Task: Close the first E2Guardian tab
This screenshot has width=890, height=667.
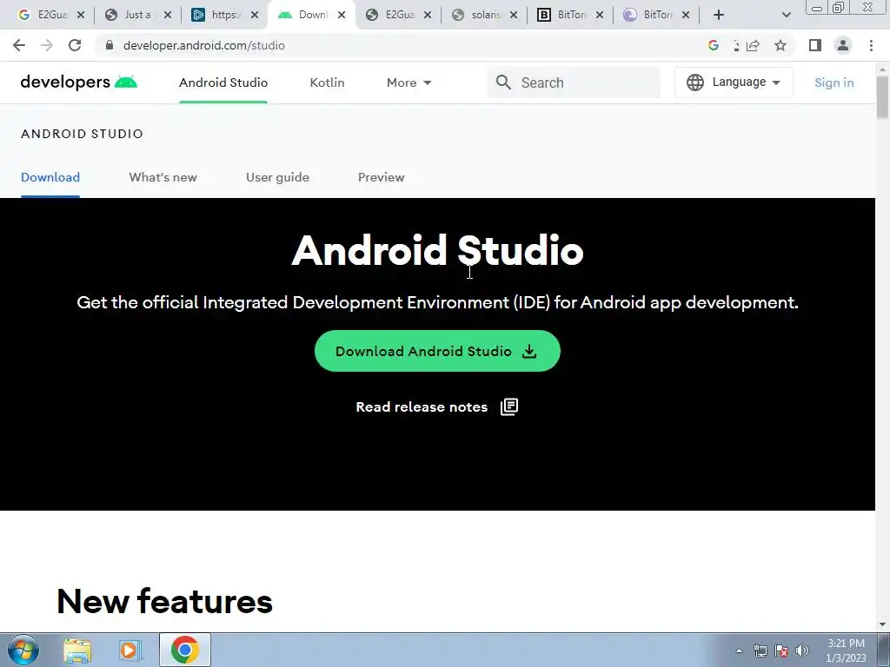Action: tap(81, 16)
